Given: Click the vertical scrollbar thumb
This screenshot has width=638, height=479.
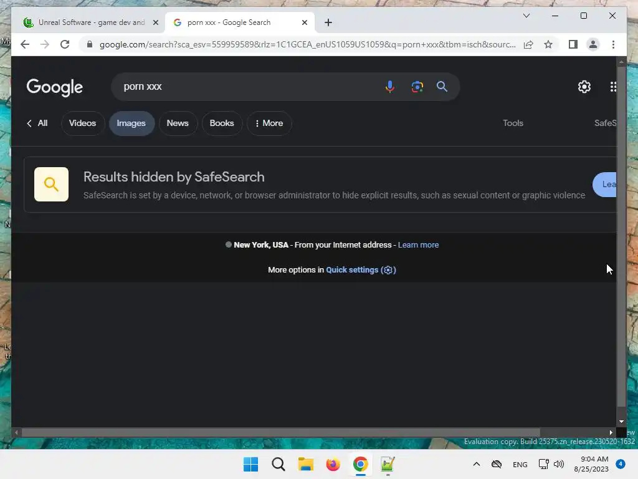Looking at the screenshot, I should [621, 236].
